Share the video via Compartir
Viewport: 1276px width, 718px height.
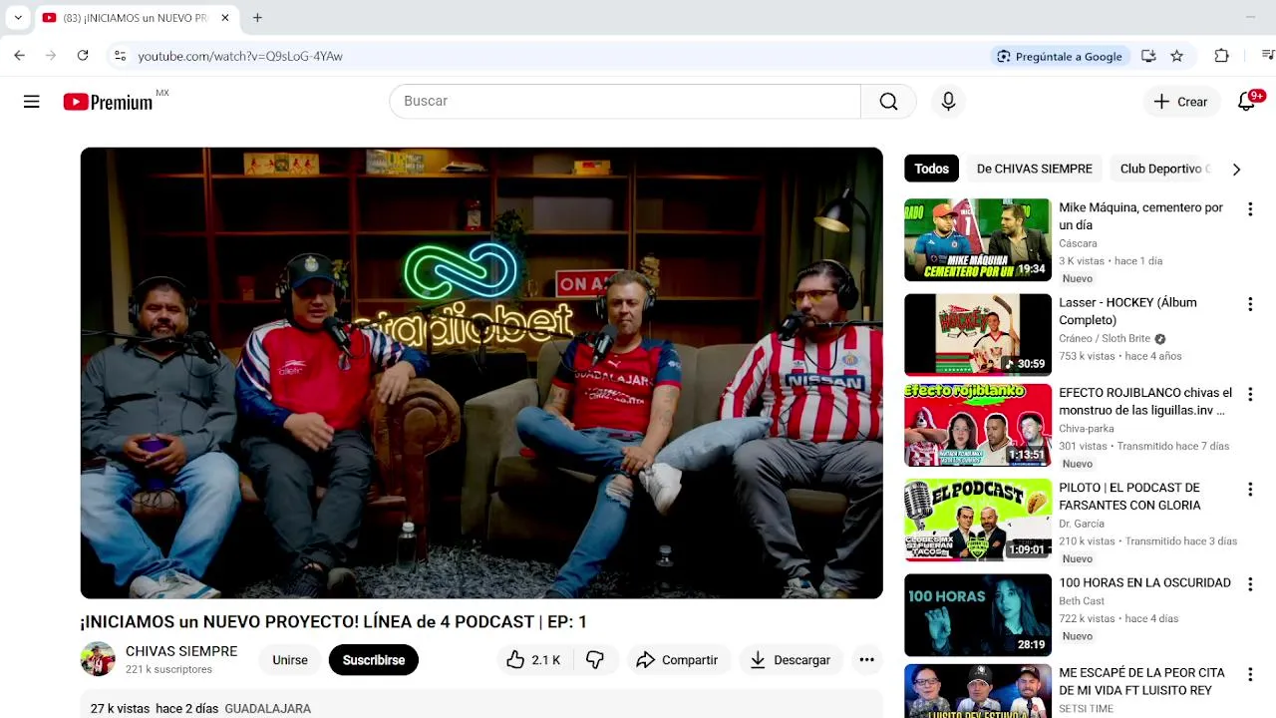click(x=677, y=660)
